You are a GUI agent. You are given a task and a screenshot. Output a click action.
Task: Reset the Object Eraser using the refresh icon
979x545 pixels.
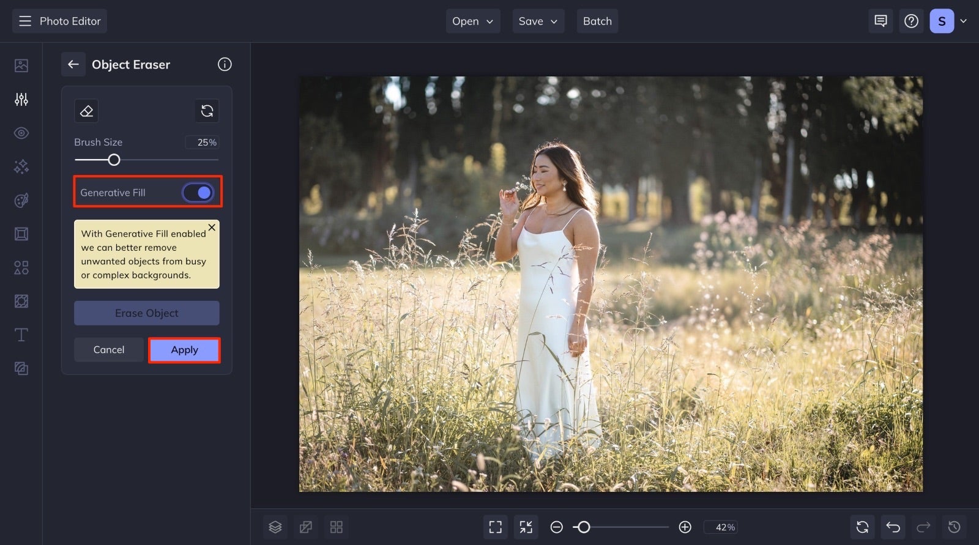click(207, 111)
